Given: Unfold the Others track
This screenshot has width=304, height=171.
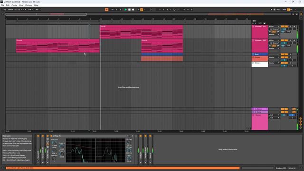Looking at the screenshot, I should [x=253, y=63].
